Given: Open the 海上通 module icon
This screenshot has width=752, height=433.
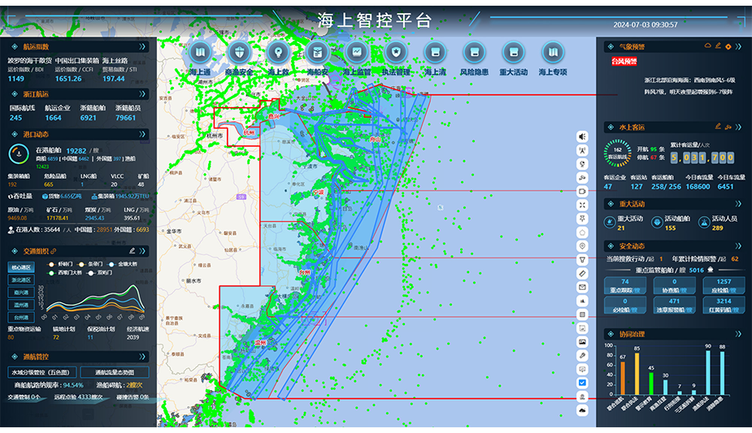Looking at the screenshot, I should tap(201, 53).
